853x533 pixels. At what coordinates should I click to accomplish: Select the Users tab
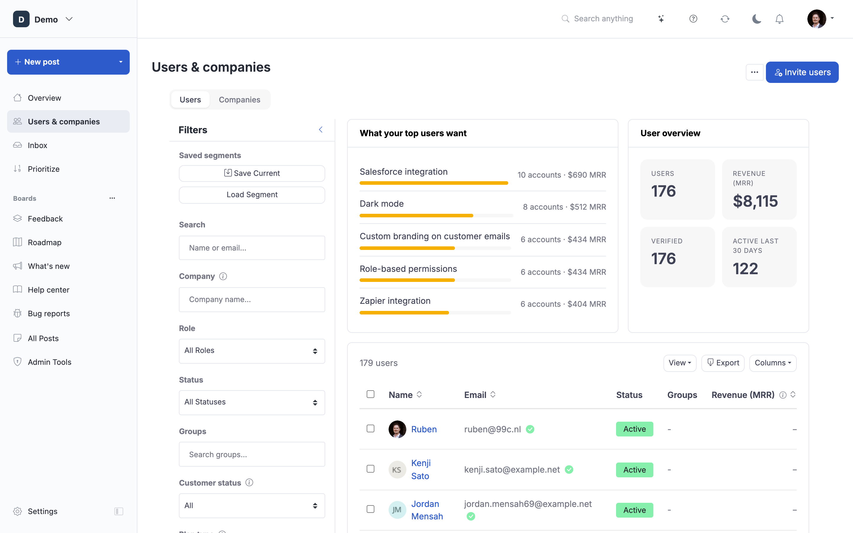pos(190,100)
